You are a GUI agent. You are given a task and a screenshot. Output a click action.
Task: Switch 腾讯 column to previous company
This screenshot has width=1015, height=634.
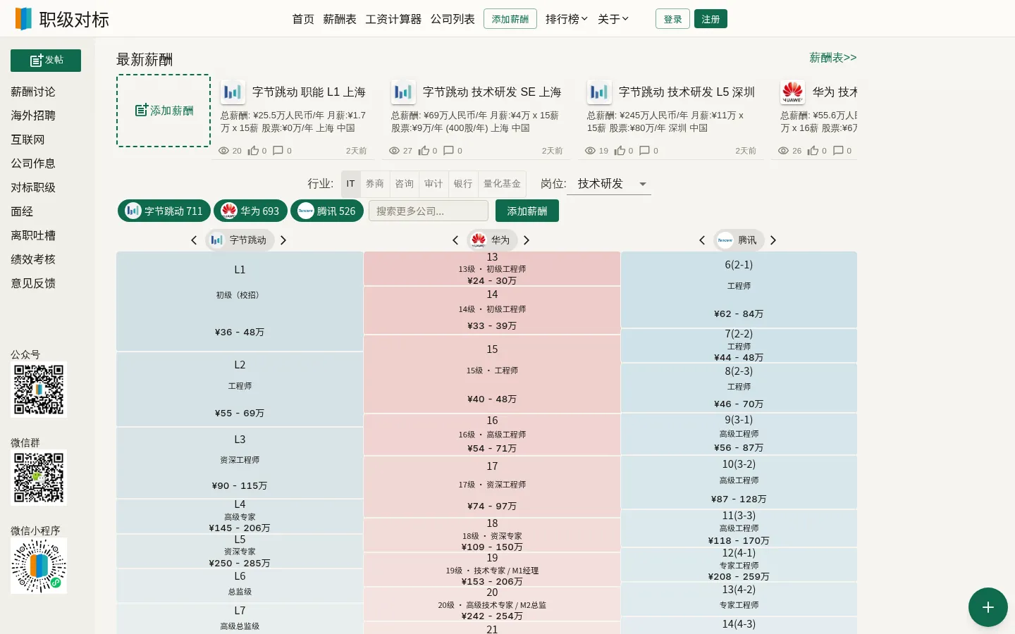click(x=702, y=240)
